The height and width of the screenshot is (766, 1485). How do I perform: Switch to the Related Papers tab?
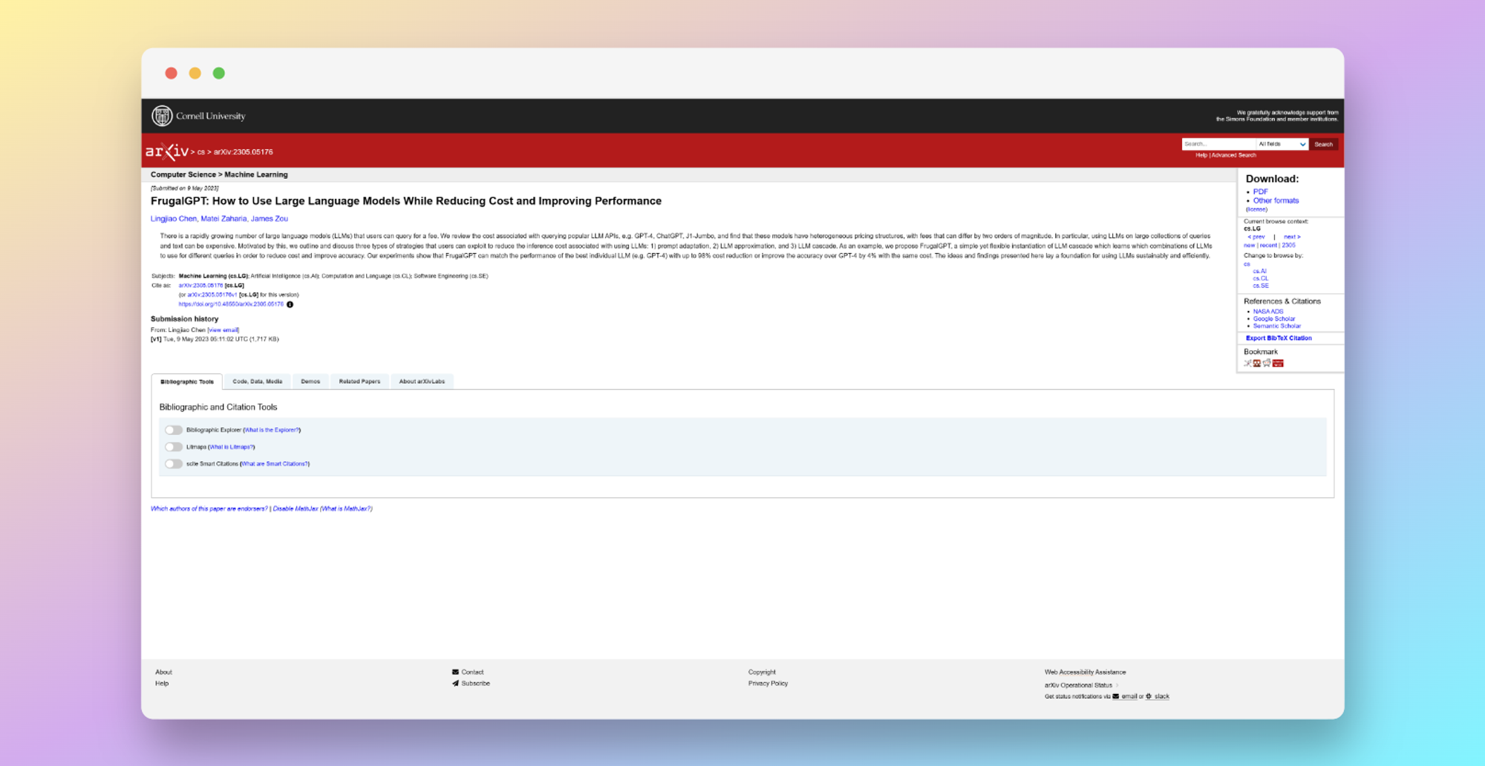point(359,382)
